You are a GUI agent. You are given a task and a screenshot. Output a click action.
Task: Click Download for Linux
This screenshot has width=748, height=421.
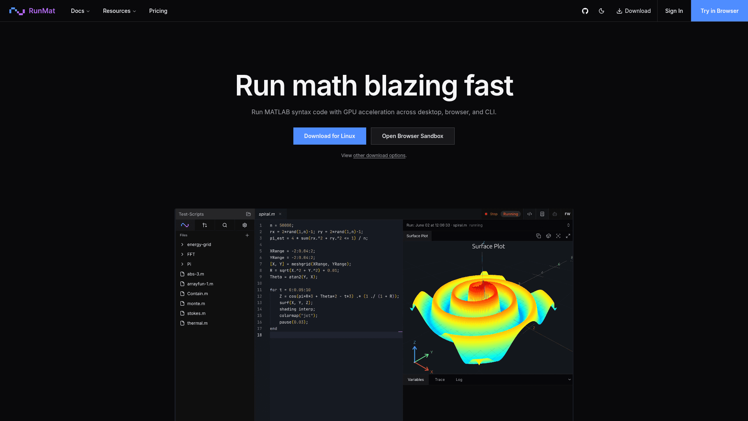point(330,136)
